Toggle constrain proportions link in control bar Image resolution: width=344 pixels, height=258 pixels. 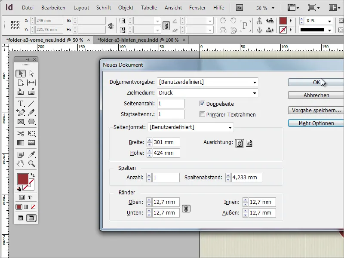[166, 26]
